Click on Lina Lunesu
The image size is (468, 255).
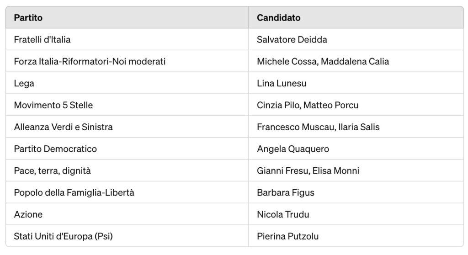pos(282,83)
